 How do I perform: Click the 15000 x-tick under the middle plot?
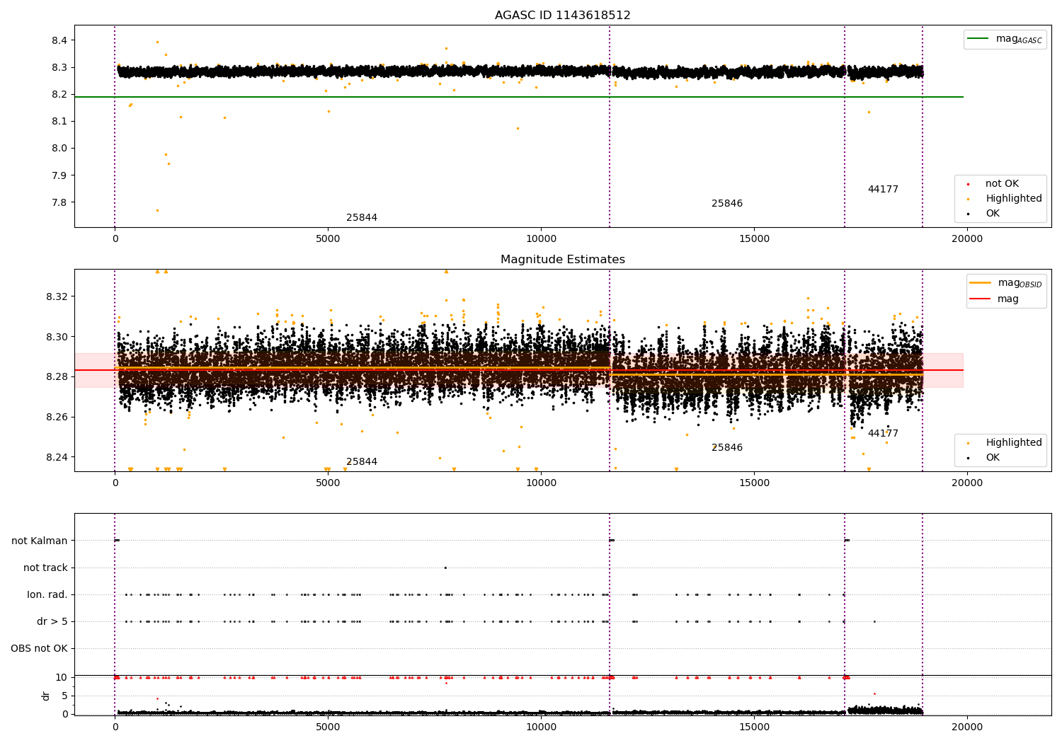click(754, 483)
